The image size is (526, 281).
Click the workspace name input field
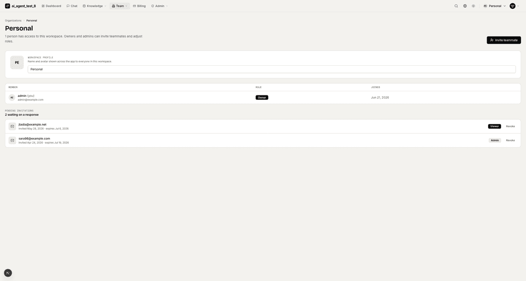271,70
